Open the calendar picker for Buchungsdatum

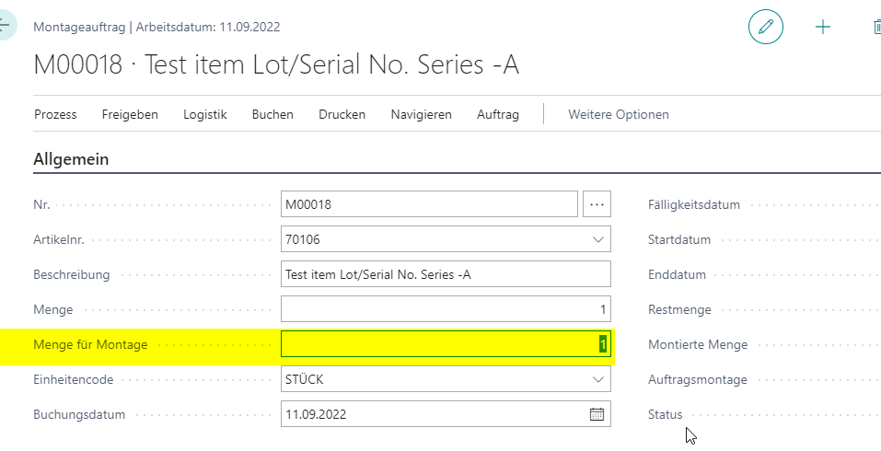click(597, 414)
